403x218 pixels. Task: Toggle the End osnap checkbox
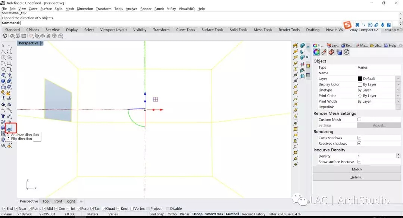[x=4, y=209]
